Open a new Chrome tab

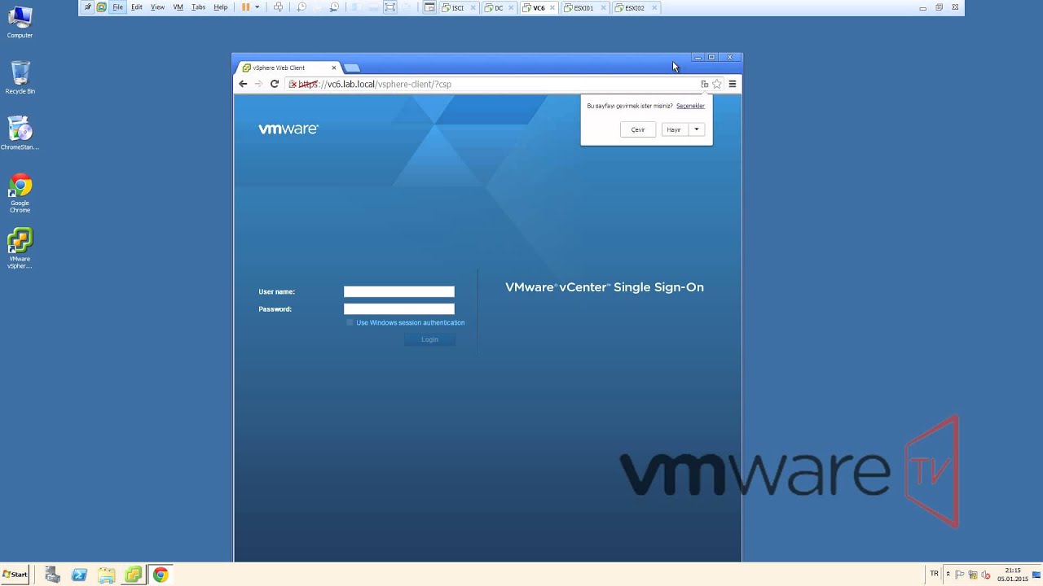pos(351,68)
